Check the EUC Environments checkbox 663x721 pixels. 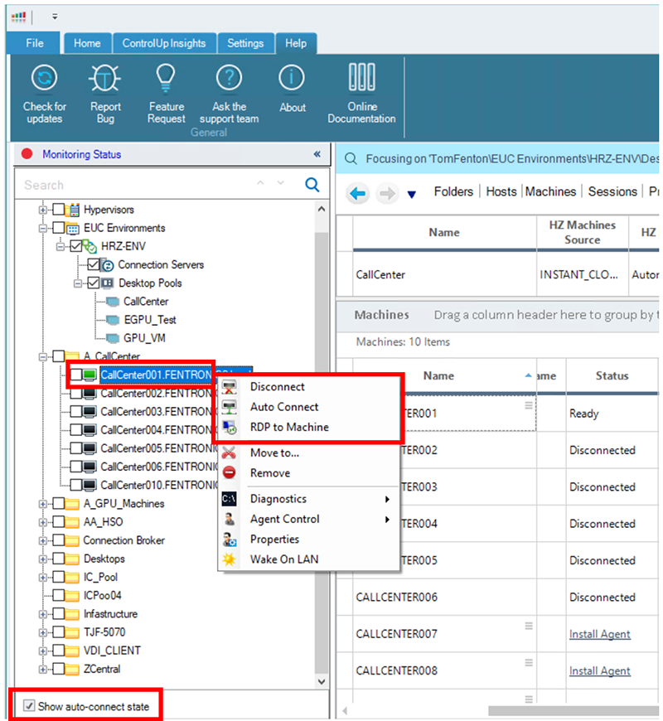tap(58, 228)
